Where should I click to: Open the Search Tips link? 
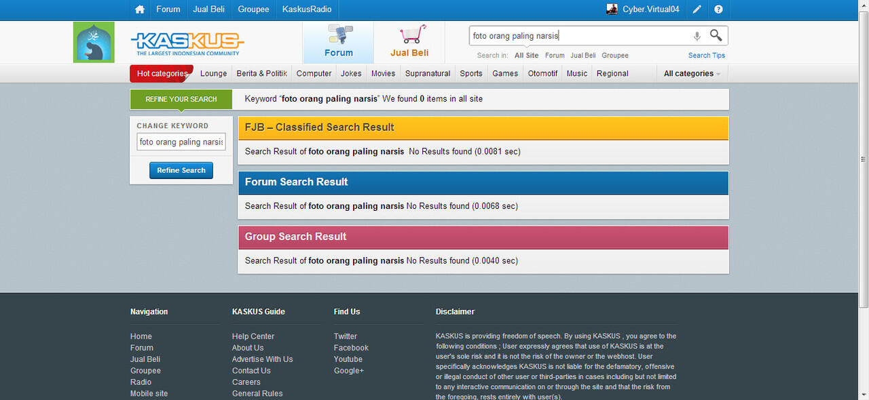pyautogui.click(x=707, y=56)
